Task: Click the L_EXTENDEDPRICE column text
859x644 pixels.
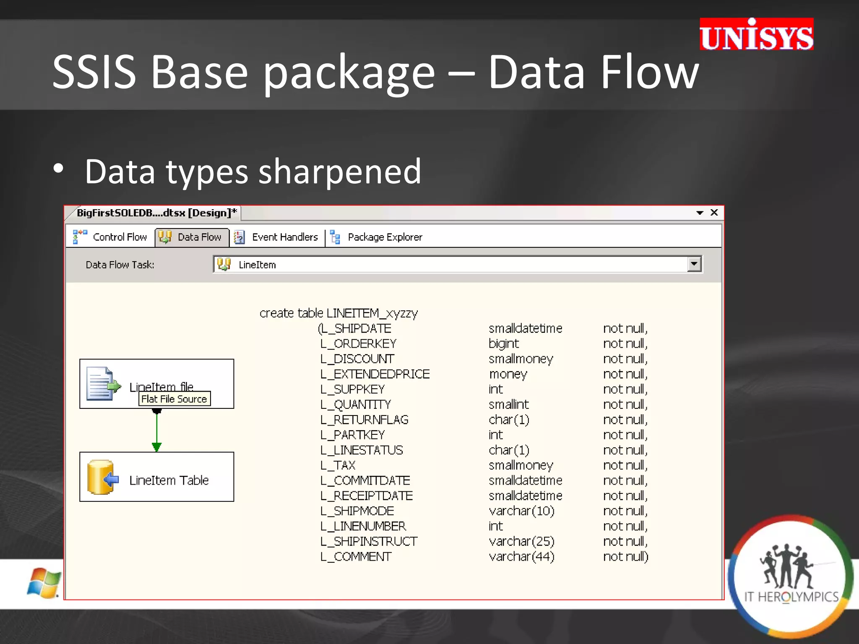Action: [375, 374]
